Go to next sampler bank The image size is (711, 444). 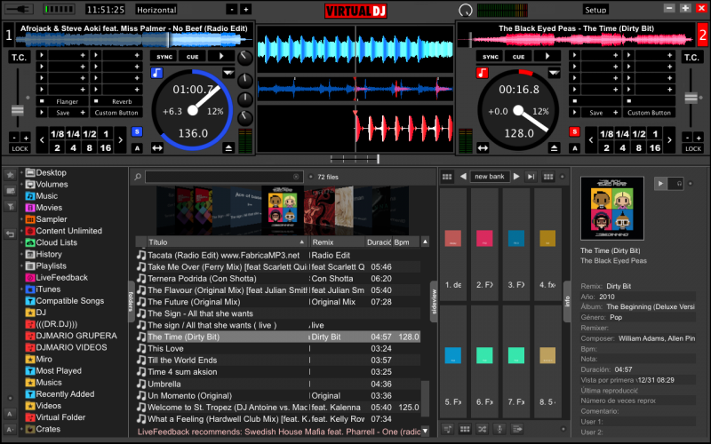tap(516, 177)
